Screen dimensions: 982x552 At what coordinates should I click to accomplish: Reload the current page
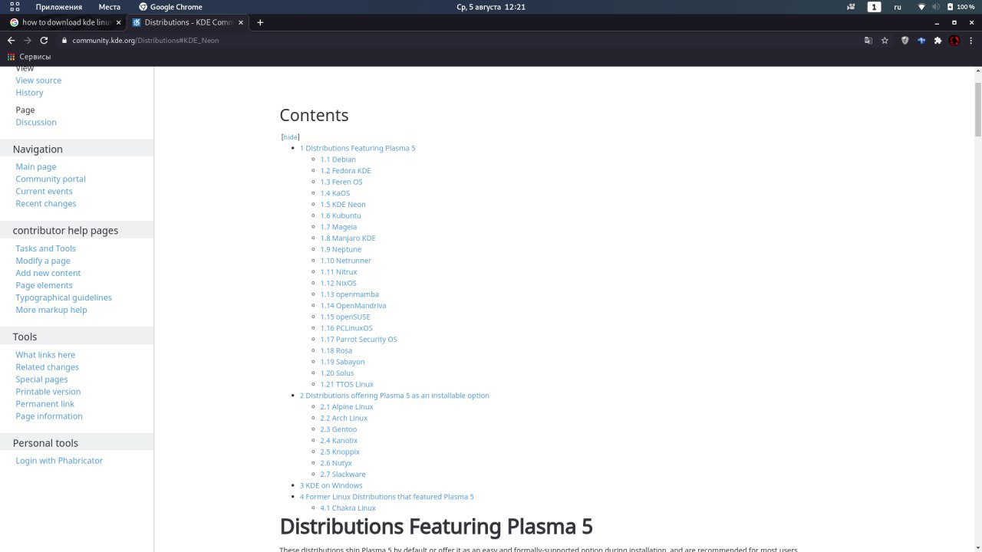point(44,41)
